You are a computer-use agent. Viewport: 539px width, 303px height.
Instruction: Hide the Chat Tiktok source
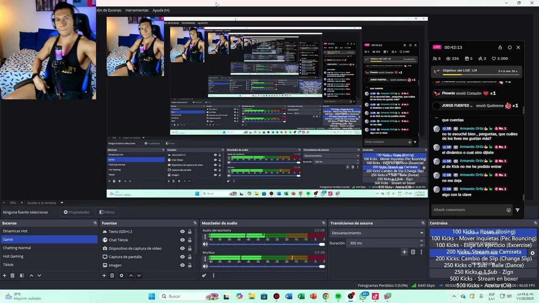[x=182, y=240]
